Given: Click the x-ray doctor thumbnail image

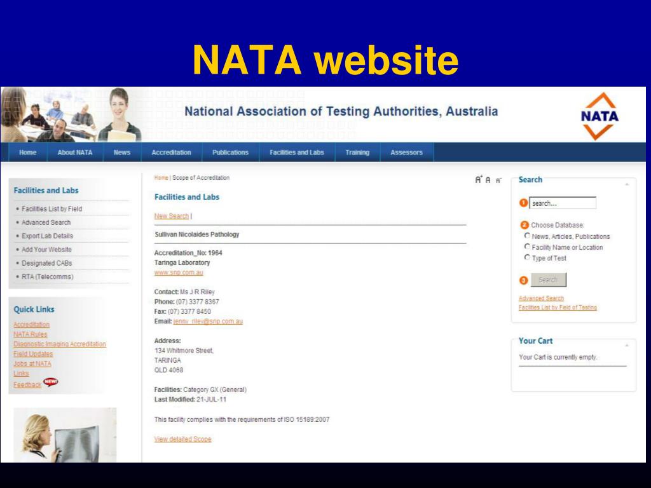Looking at the screenshot, I should [65, 435].
